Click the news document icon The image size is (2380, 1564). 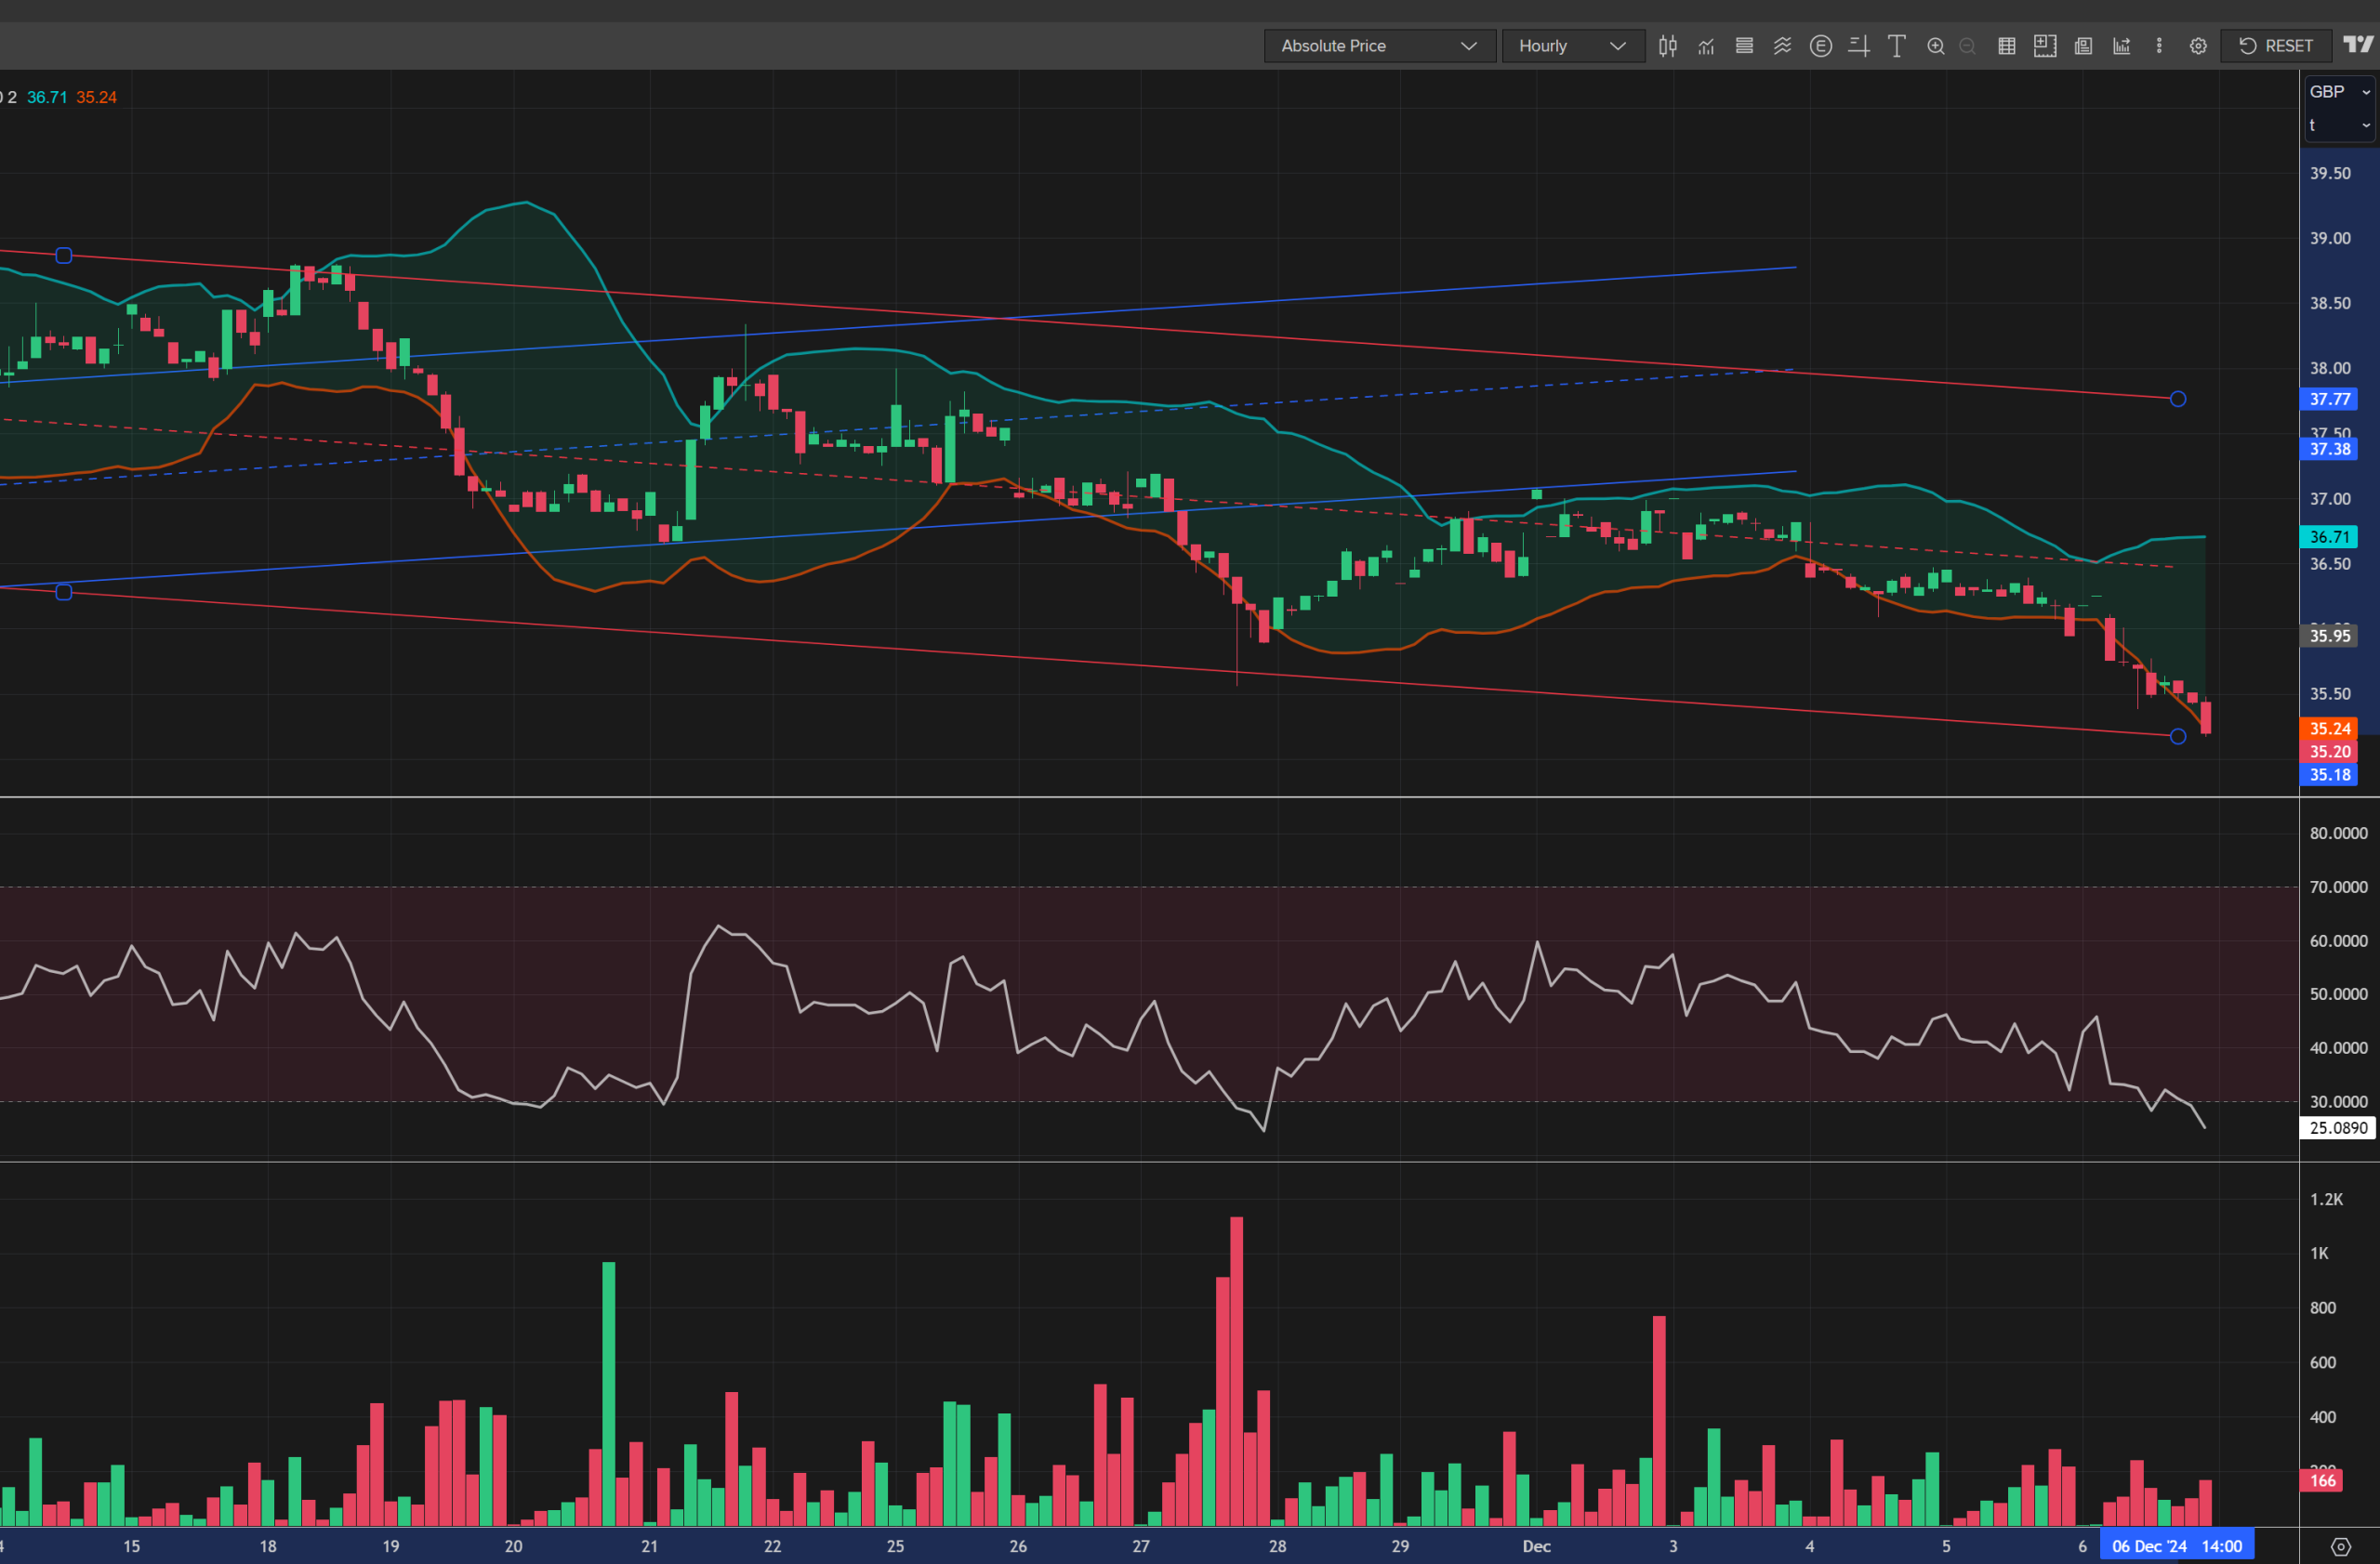[2083, 46]
